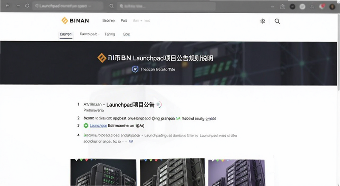Viewport: 340px width, 186px height.
Task: Open the middle server rack thumbnail
Action: coord(172,172)
